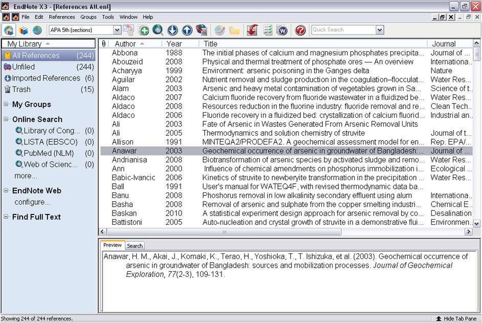Click reference list scroll up arrow

click(476, 43)
